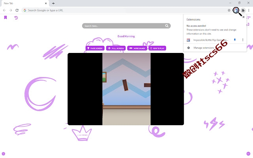The image size is (253, 158).
Task: Reload the page with refresh icon
Action: 17,10
